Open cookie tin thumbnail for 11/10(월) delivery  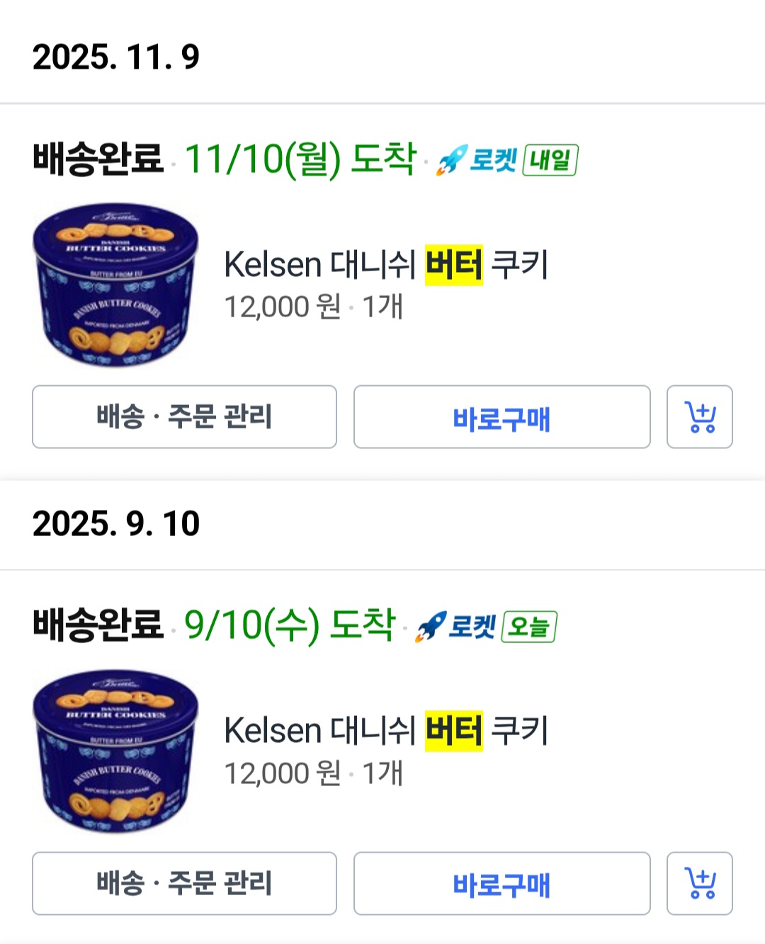[x=115, y=285]
